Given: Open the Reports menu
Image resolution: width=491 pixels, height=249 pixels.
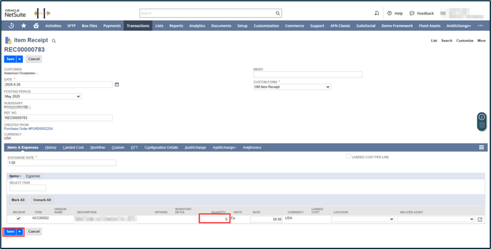Looking at the screenshot, I should tap(176, 26).
